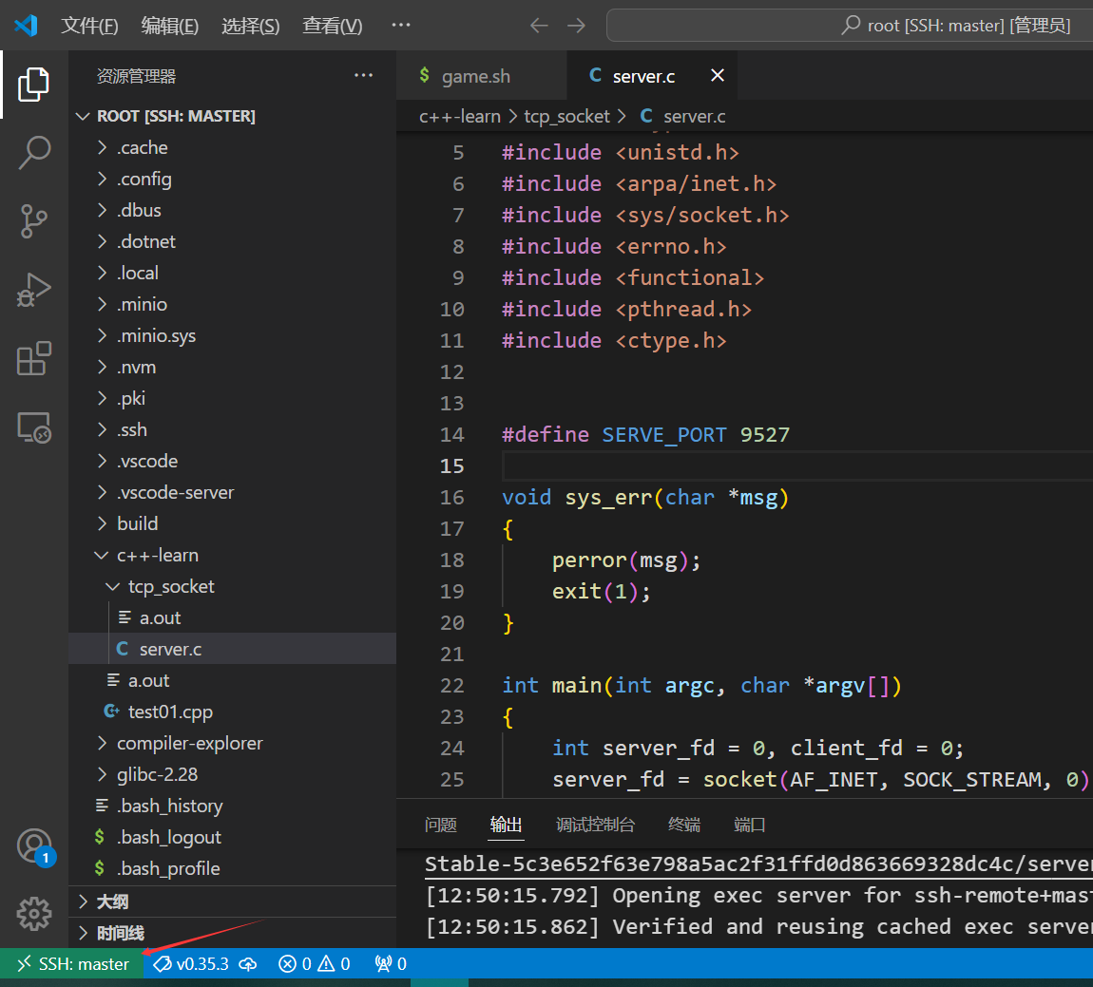The width and height of the screenshot is (1093, 987).
Task: Expand the .minio folder
Action: [x=232, y=304]
